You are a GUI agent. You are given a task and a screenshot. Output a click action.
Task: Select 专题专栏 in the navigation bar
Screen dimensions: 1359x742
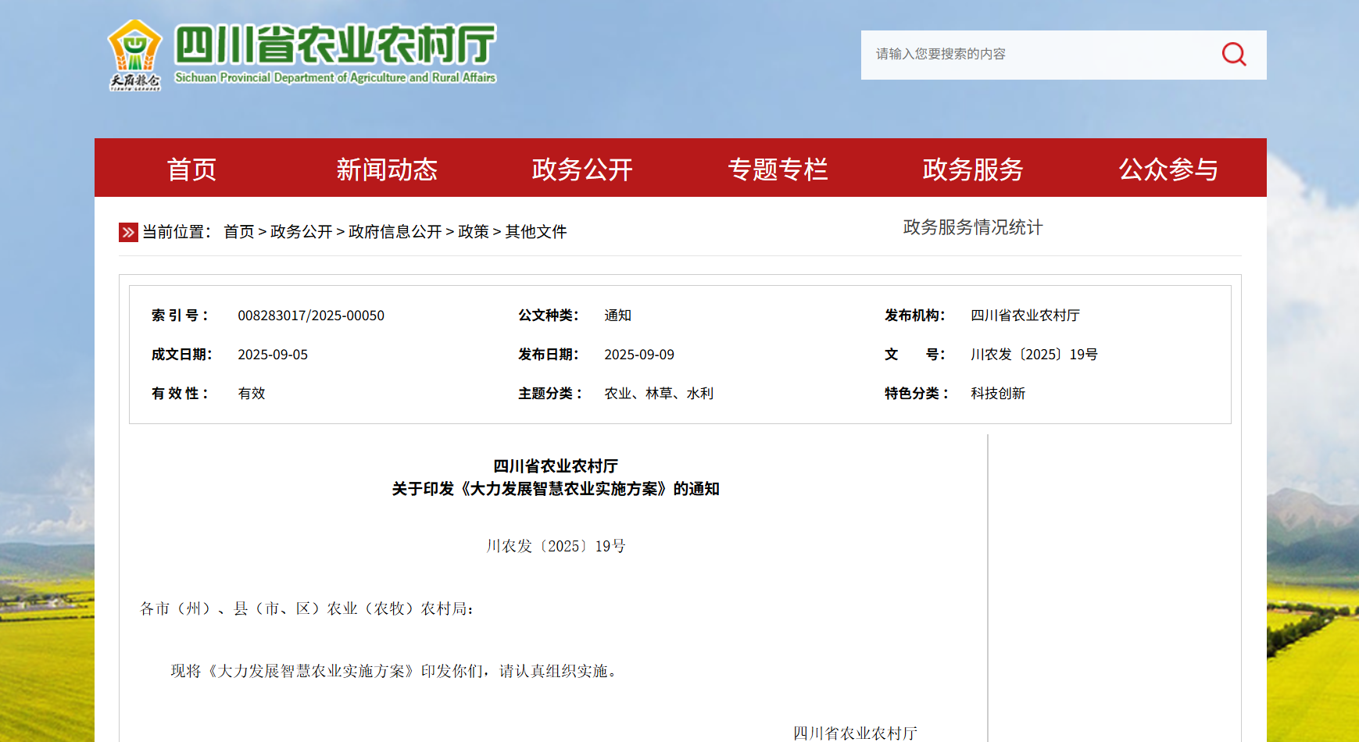778,169
